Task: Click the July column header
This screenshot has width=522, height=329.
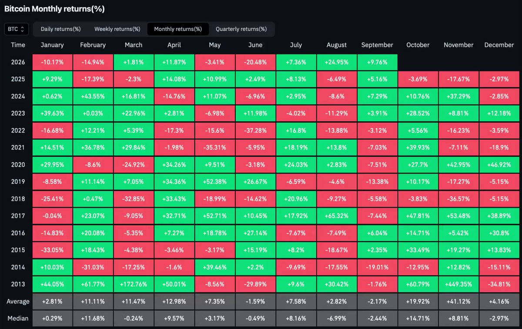Action: (x=296, y=45)
